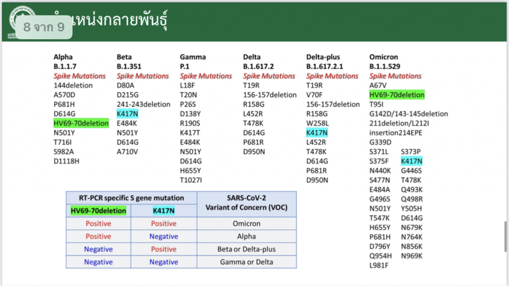Click the SARS-CoV-2 Variant of Concern header cell
509x286 pixels.
click(247, 203)
